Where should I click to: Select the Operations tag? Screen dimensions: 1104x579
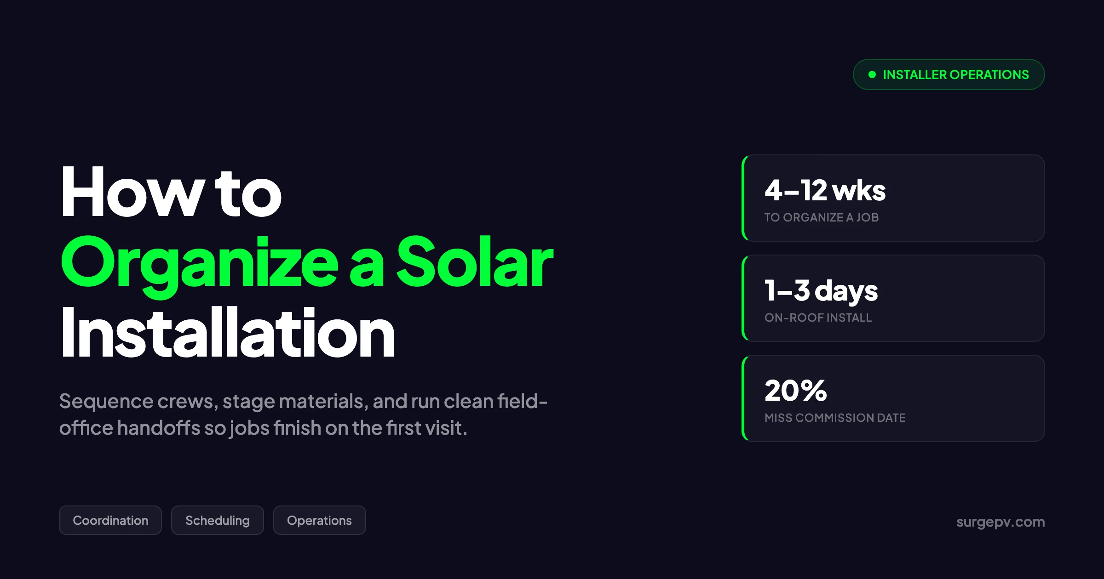[x=320, y=520]
